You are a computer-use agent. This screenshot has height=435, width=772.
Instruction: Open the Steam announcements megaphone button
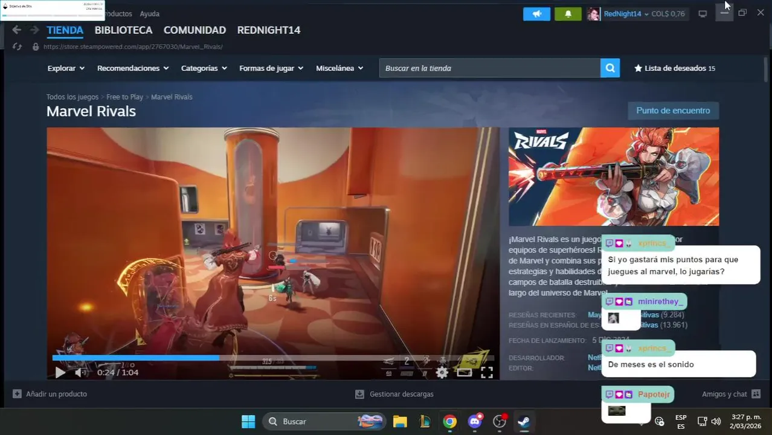point(536,14)
